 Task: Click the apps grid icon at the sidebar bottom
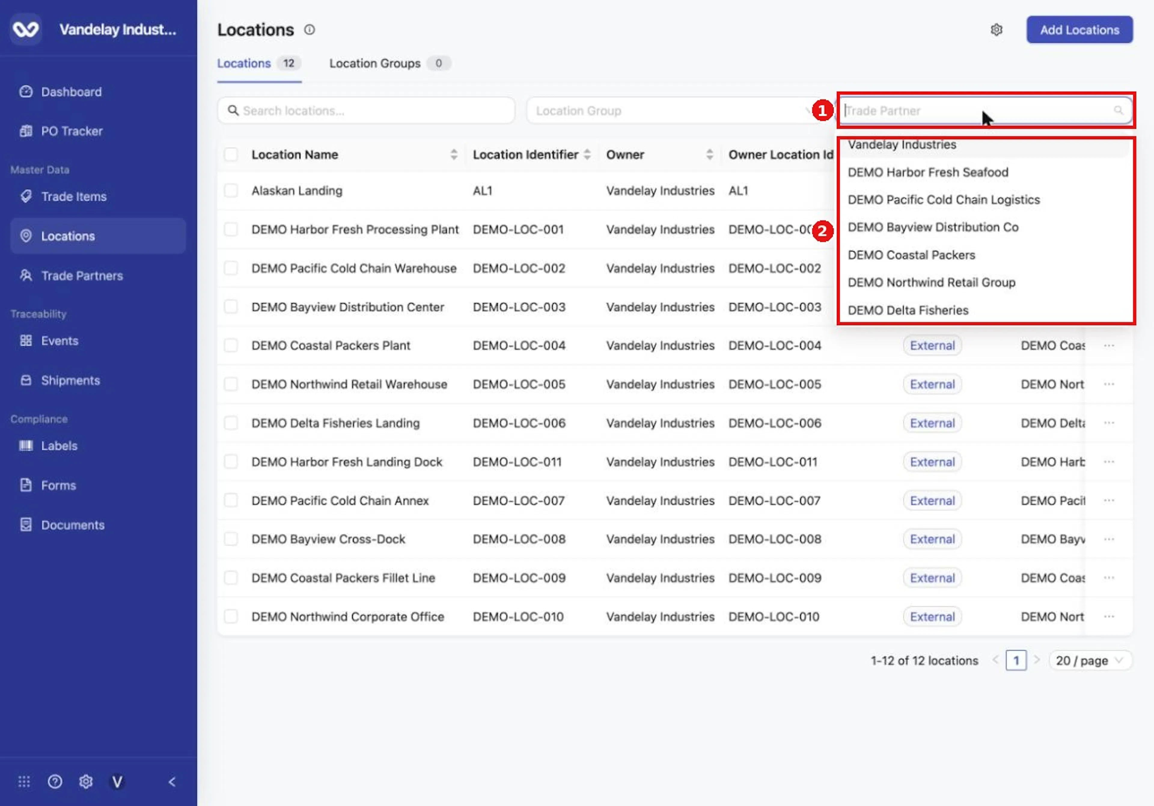(24, 781)
